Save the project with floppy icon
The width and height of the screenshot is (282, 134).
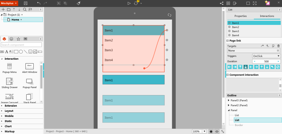click(x=26, y=3)
